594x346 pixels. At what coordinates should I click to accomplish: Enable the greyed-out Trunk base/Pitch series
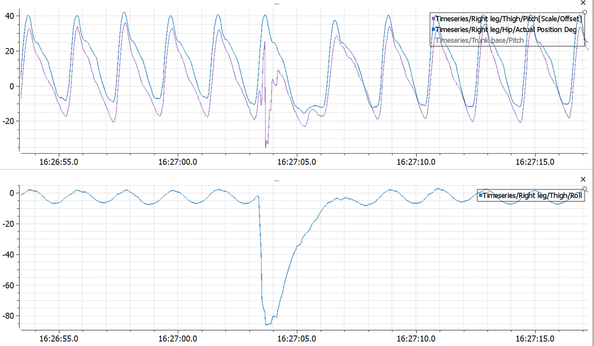480,40
